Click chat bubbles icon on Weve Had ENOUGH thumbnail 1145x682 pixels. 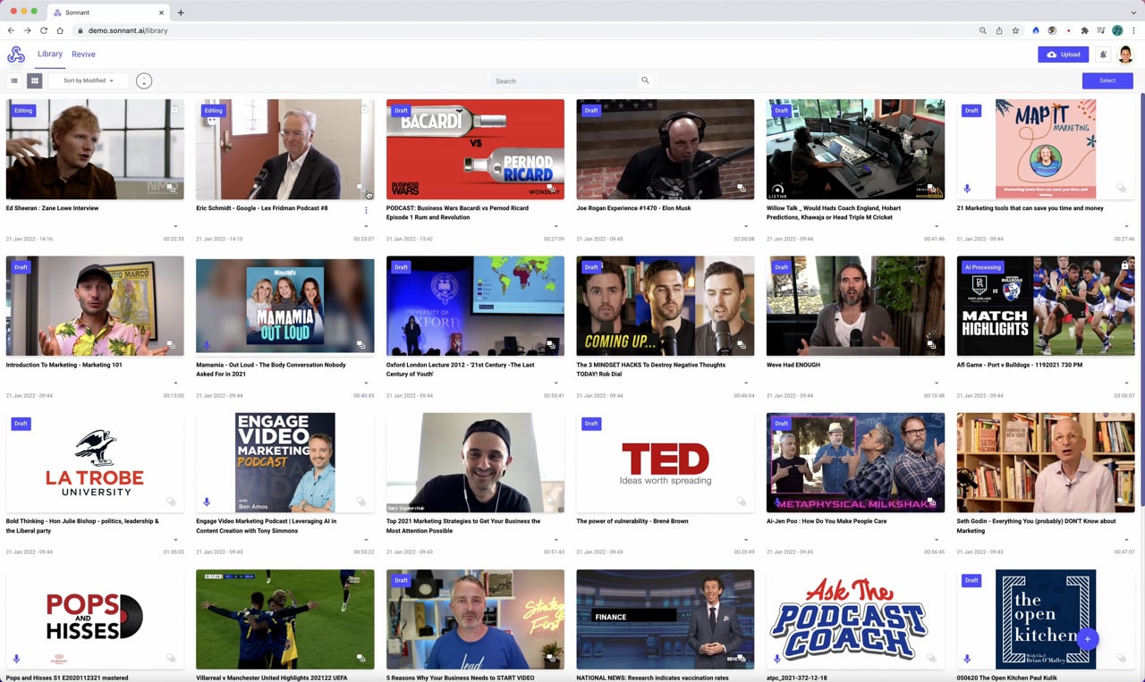pyautogui.click(x=931, y=345)
